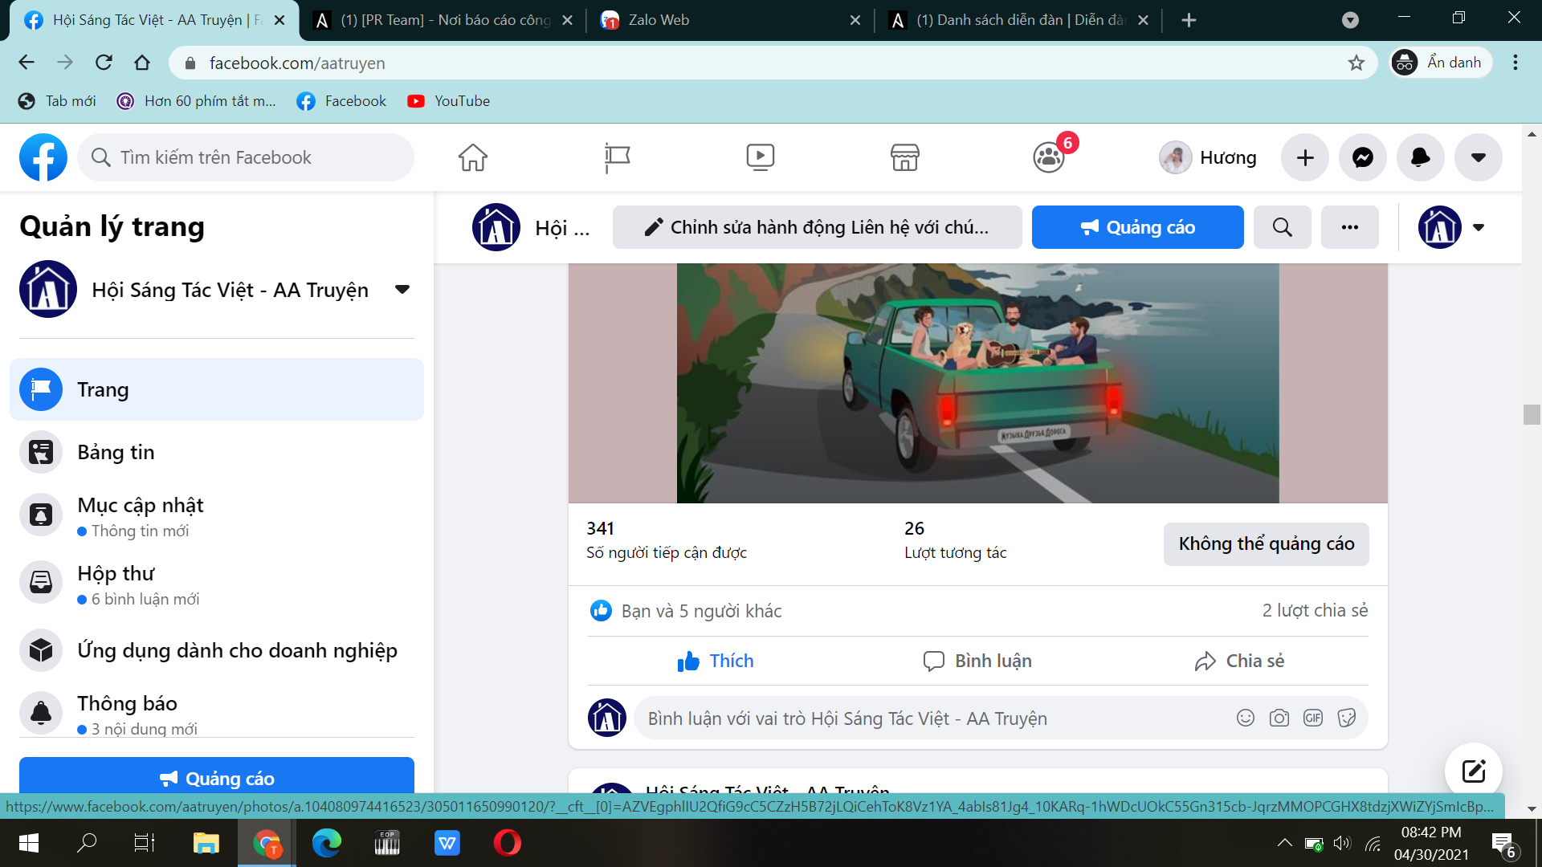Open the Groups icon with 6 badge
Image resolution: width=1542 pixels, height=867 pixels.
pyautogui.click(x=1049, y=157)
